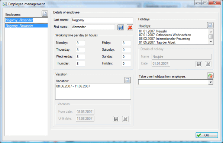Save employee details with the blue disk icon
Image resolution: width=223 pixels, height=143 pixels.
120,27
